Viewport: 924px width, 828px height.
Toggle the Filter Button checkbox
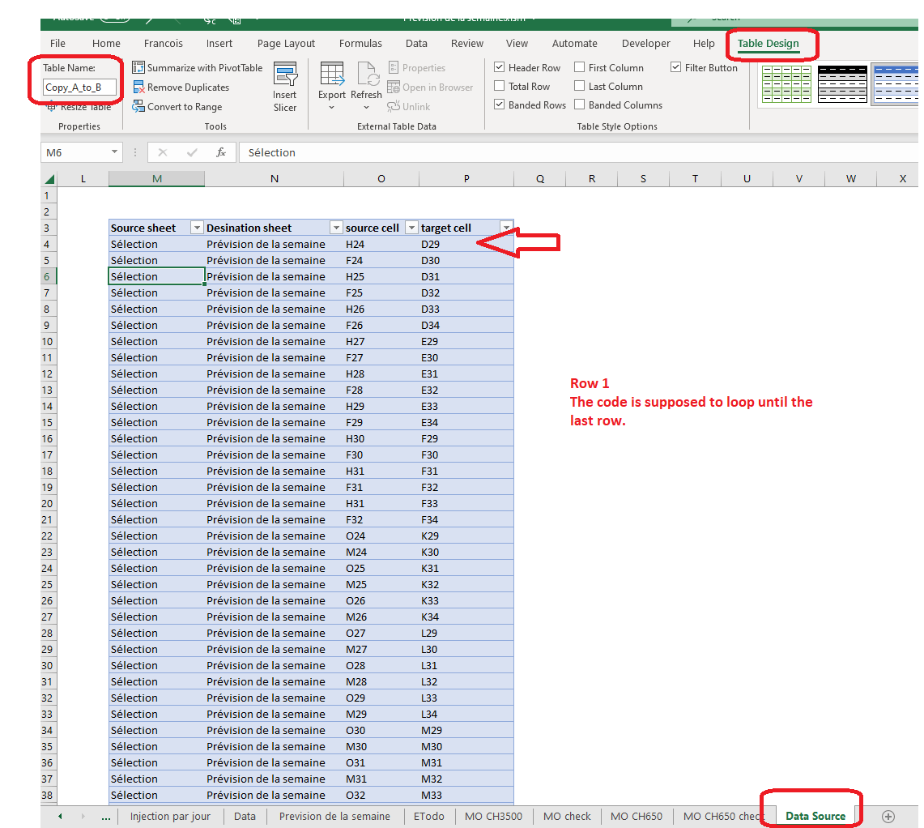pyautogui.click(x=676, y=67)
